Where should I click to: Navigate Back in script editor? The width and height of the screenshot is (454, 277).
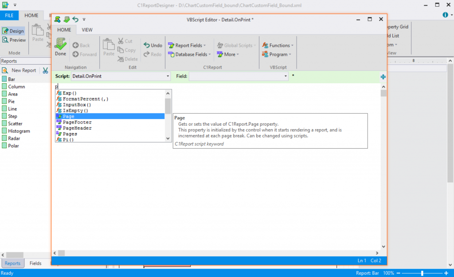point(82,45)
